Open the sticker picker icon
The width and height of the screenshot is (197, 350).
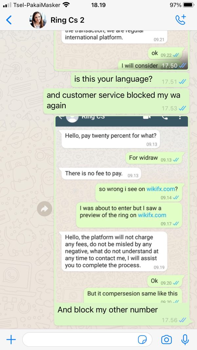(142, 340)
